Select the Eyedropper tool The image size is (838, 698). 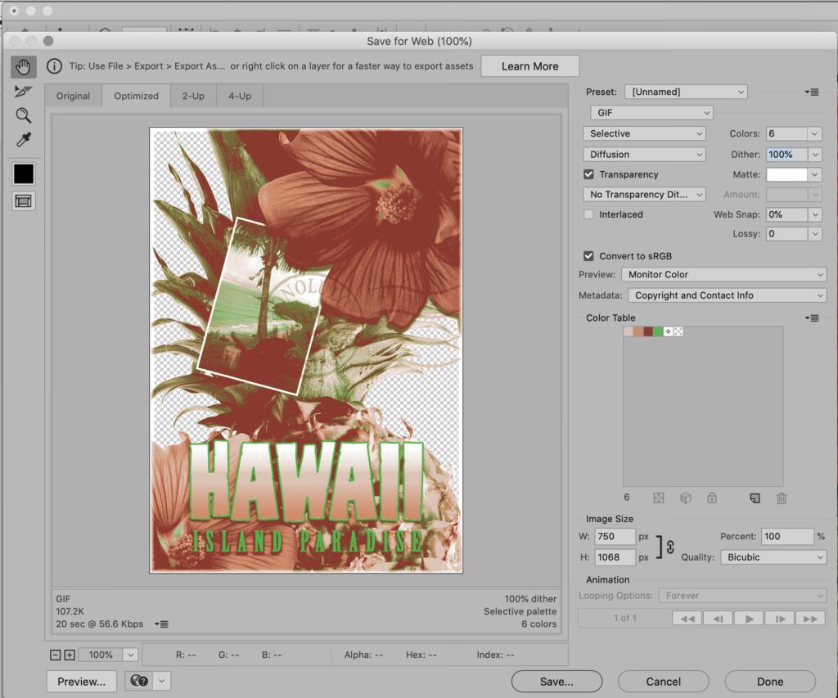click(x=23, y=140)
